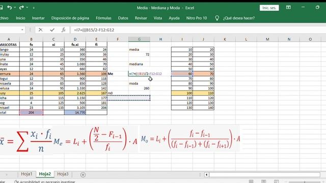Open the Revisar ribbon tab
The height and width of the screenshot is (183, 326).
pyautogui.click(x=141, y=18)
